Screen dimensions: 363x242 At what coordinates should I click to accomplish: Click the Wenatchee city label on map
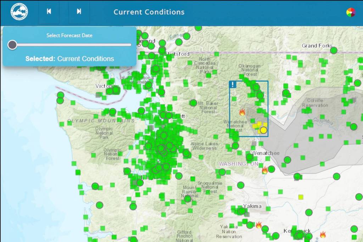pyautogui.click(x=265, y=153)
